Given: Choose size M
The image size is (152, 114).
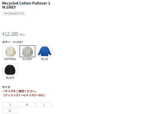Looking at the screenshot, I should click(x=27, y=105).
